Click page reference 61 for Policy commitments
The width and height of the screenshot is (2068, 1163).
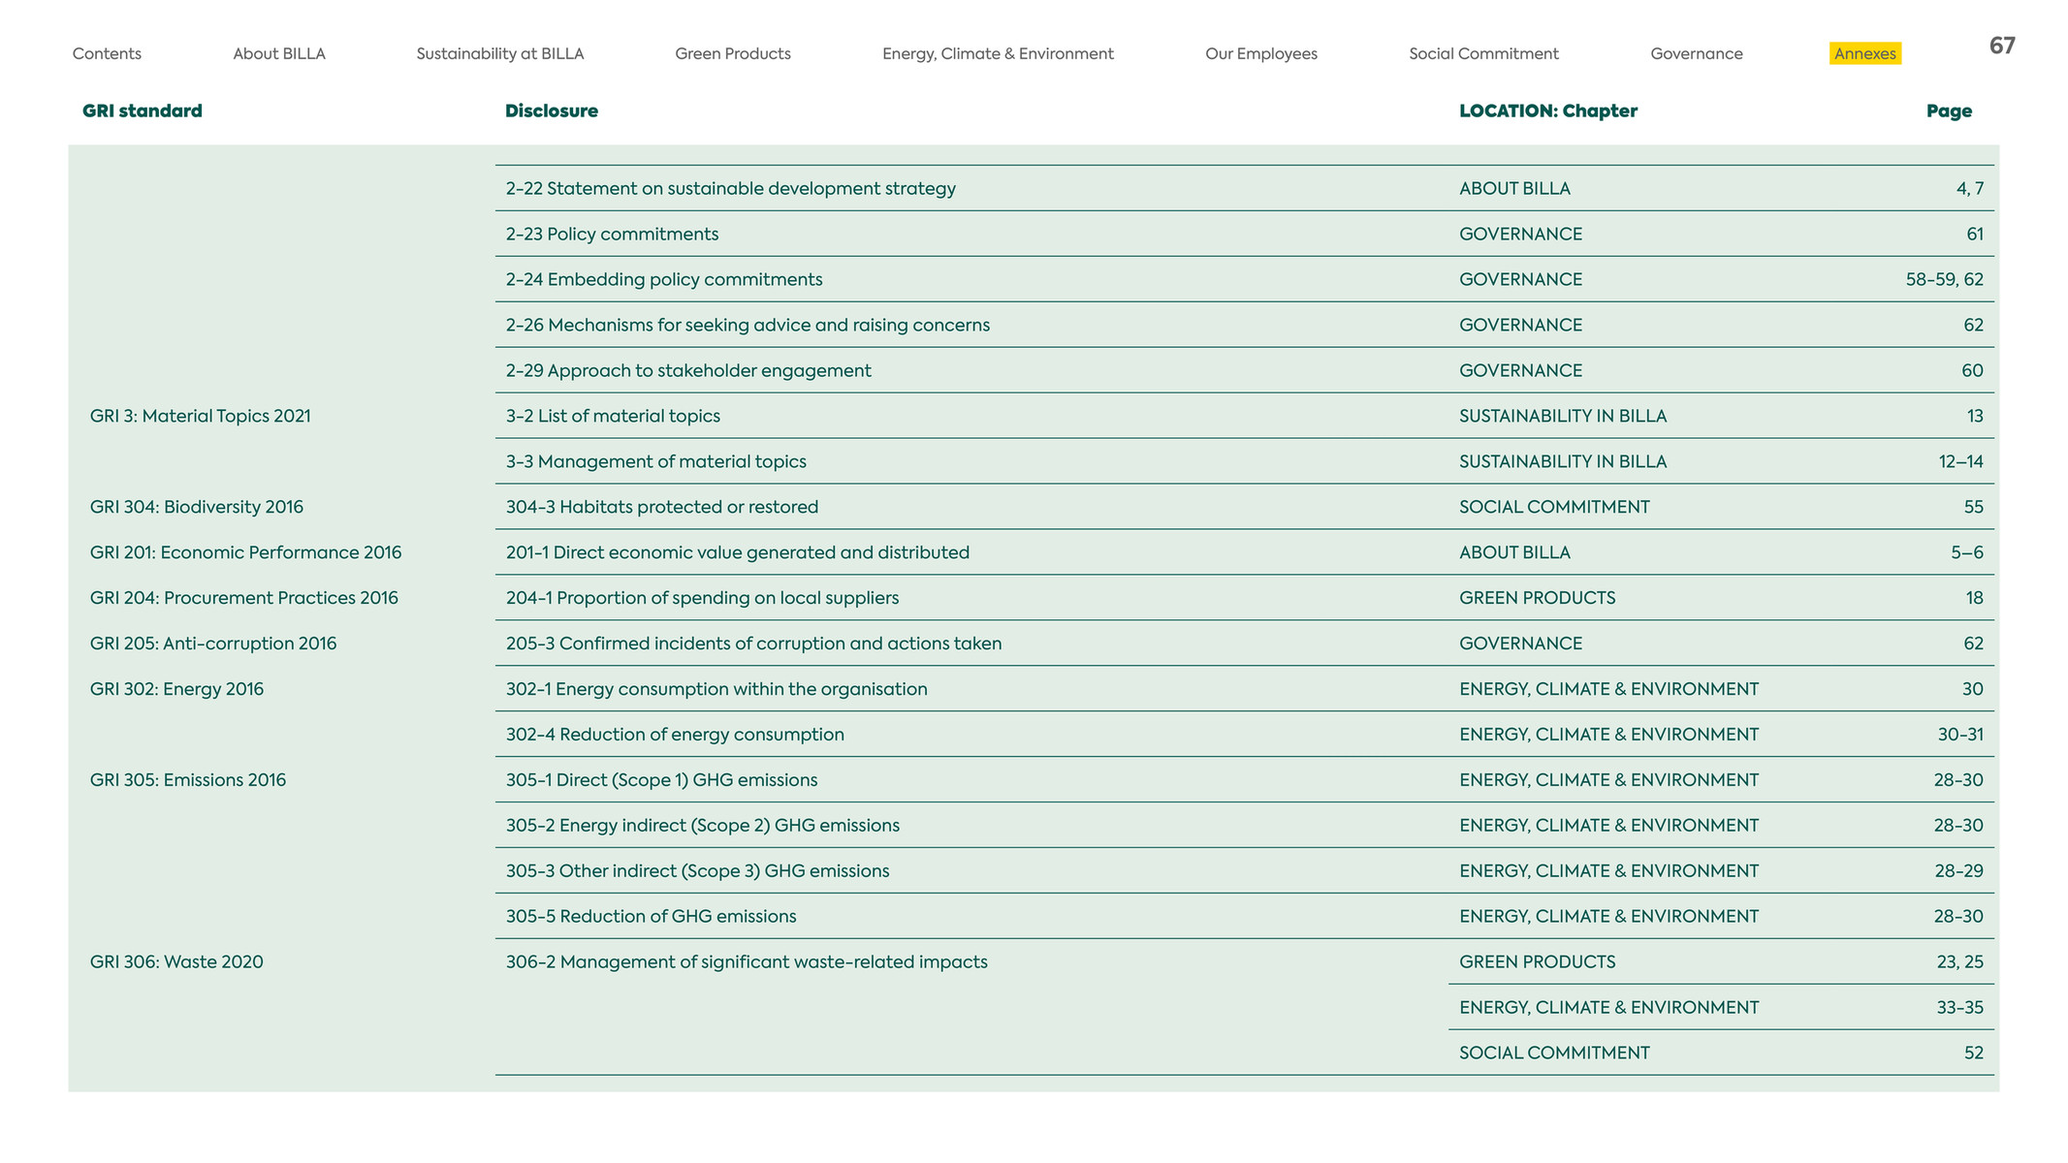pos(1975,234)
